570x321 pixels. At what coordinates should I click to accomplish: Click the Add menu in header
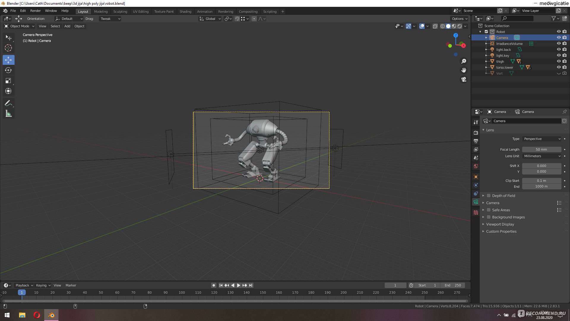[67, 26]
